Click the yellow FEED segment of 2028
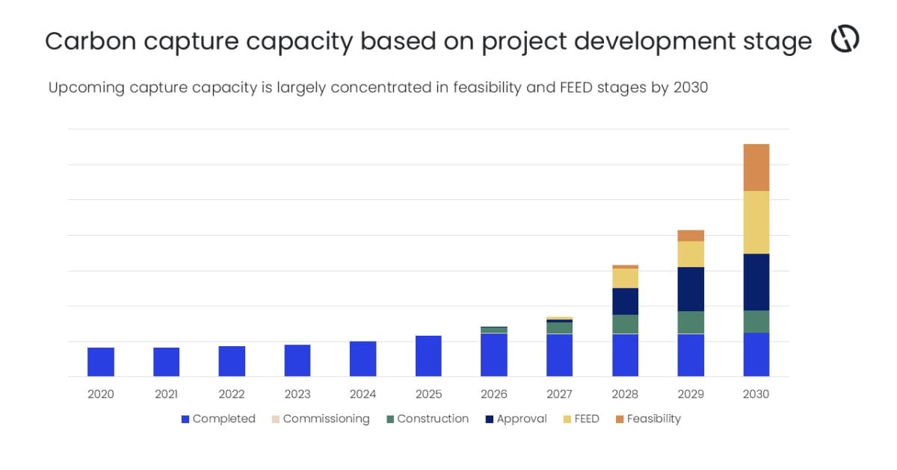897x470 pixels. pyautogui.click(x=625, y=278)
